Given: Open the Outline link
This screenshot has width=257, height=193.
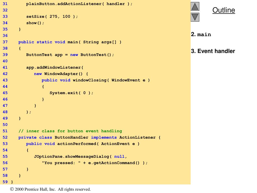Looking at the screenshot, I should click(x=224, y=10).
